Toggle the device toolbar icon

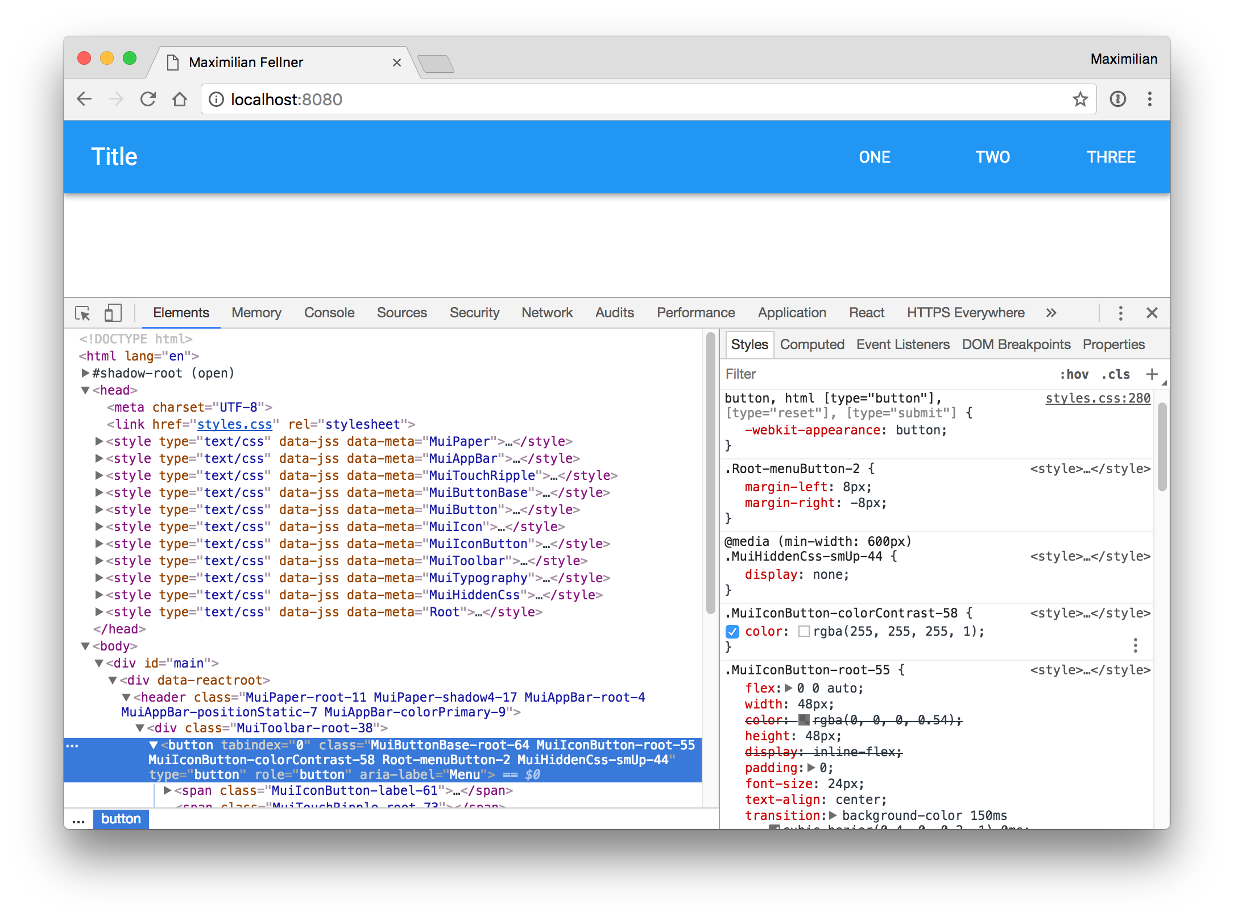(112, 313)
